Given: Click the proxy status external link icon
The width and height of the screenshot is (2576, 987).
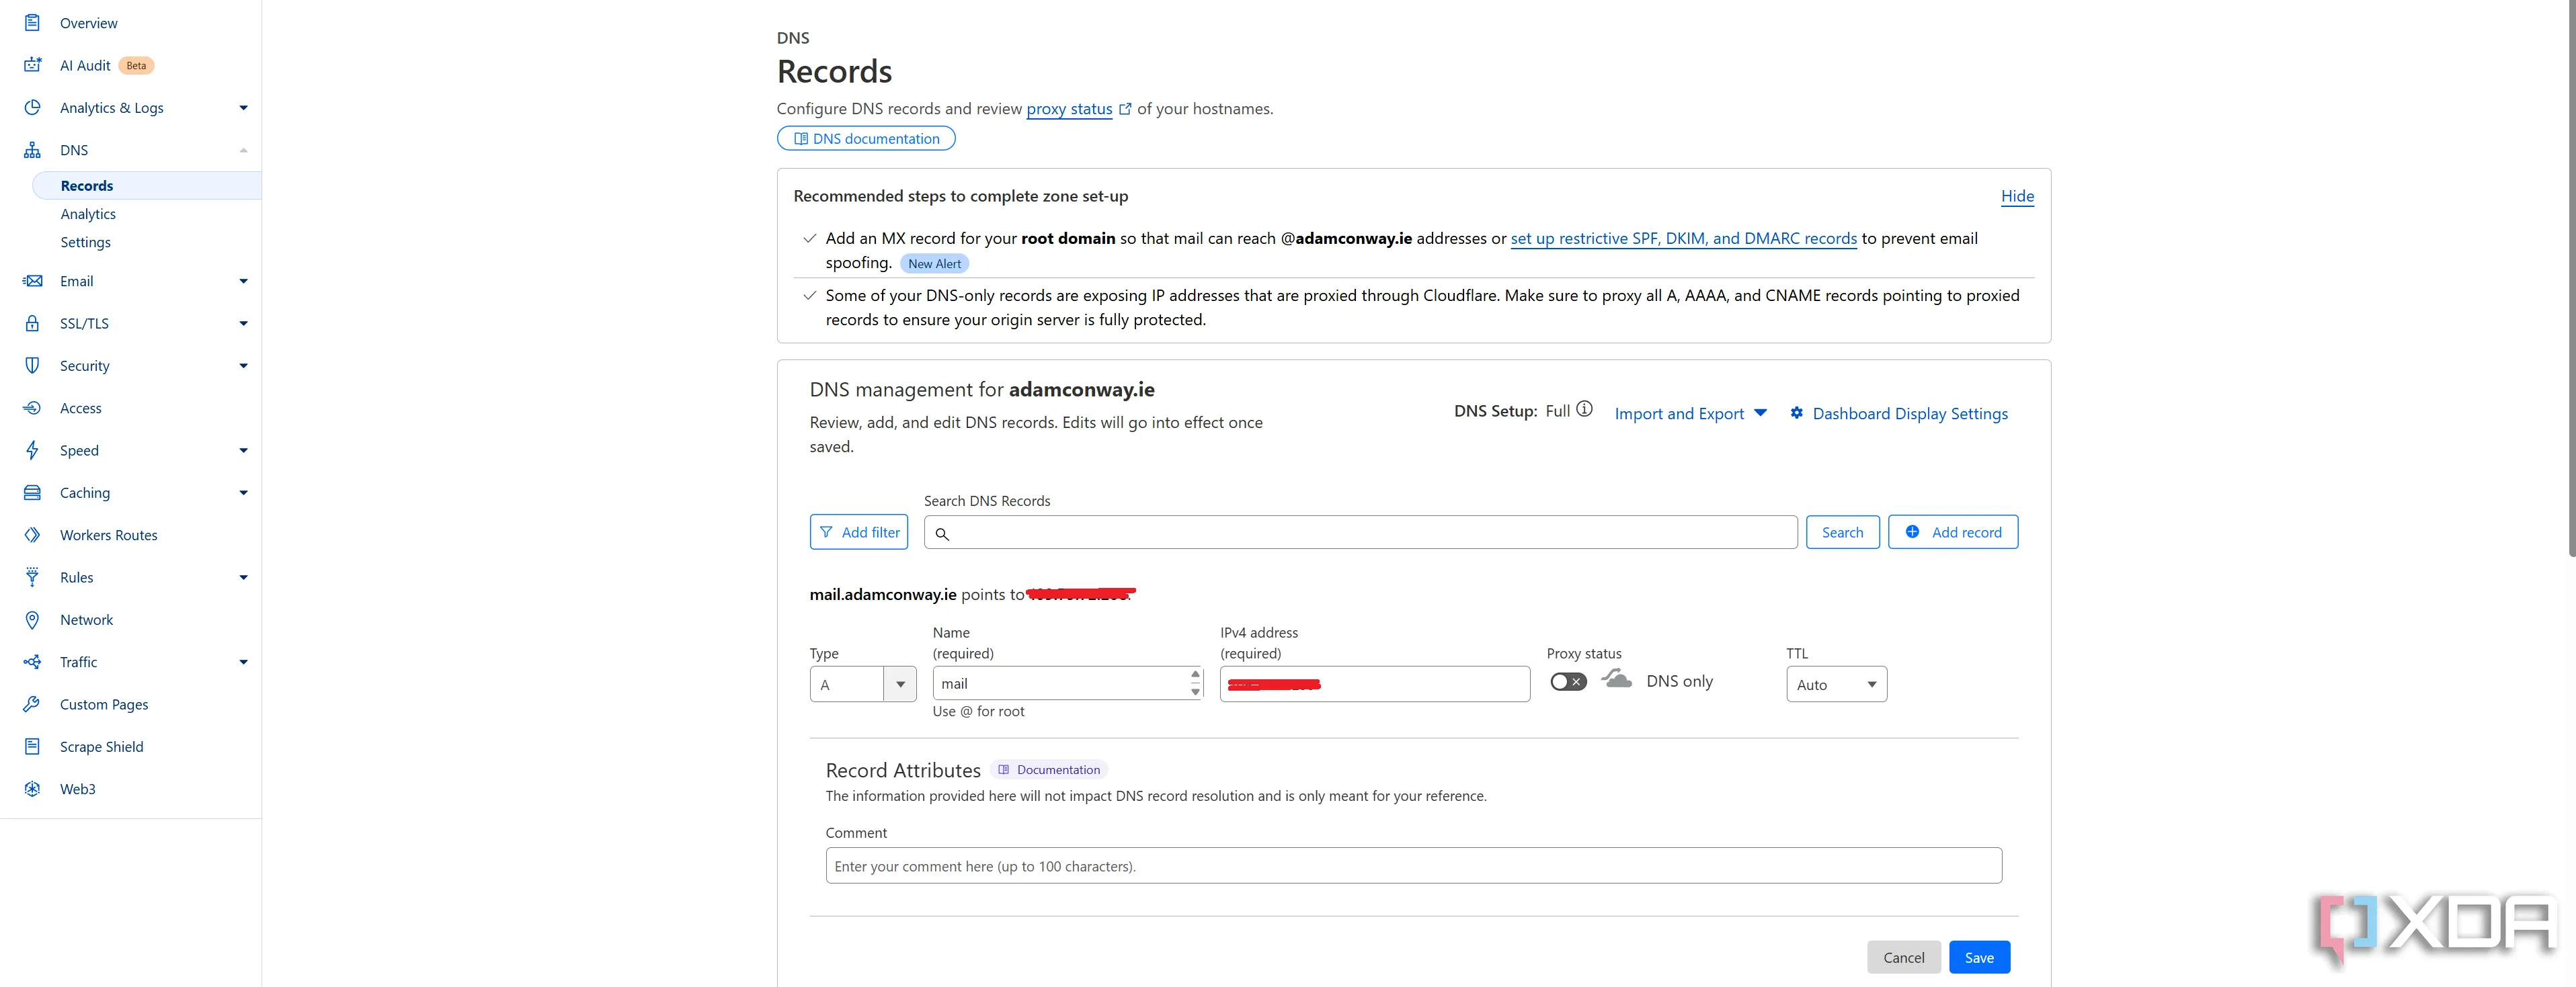Looking at the screenshot, I should [x=1125, y=109].
